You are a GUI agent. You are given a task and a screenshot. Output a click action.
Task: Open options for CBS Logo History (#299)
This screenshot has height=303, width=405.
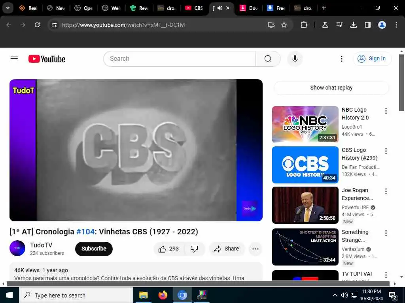coord(386,151)
